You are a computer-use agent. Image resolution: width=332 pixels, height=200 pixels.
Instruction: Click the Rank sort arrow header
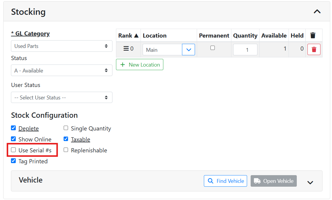coord(128,36)
